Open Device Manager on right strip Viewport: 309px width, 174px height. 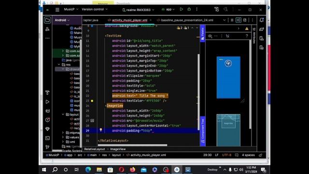(262, 38)
